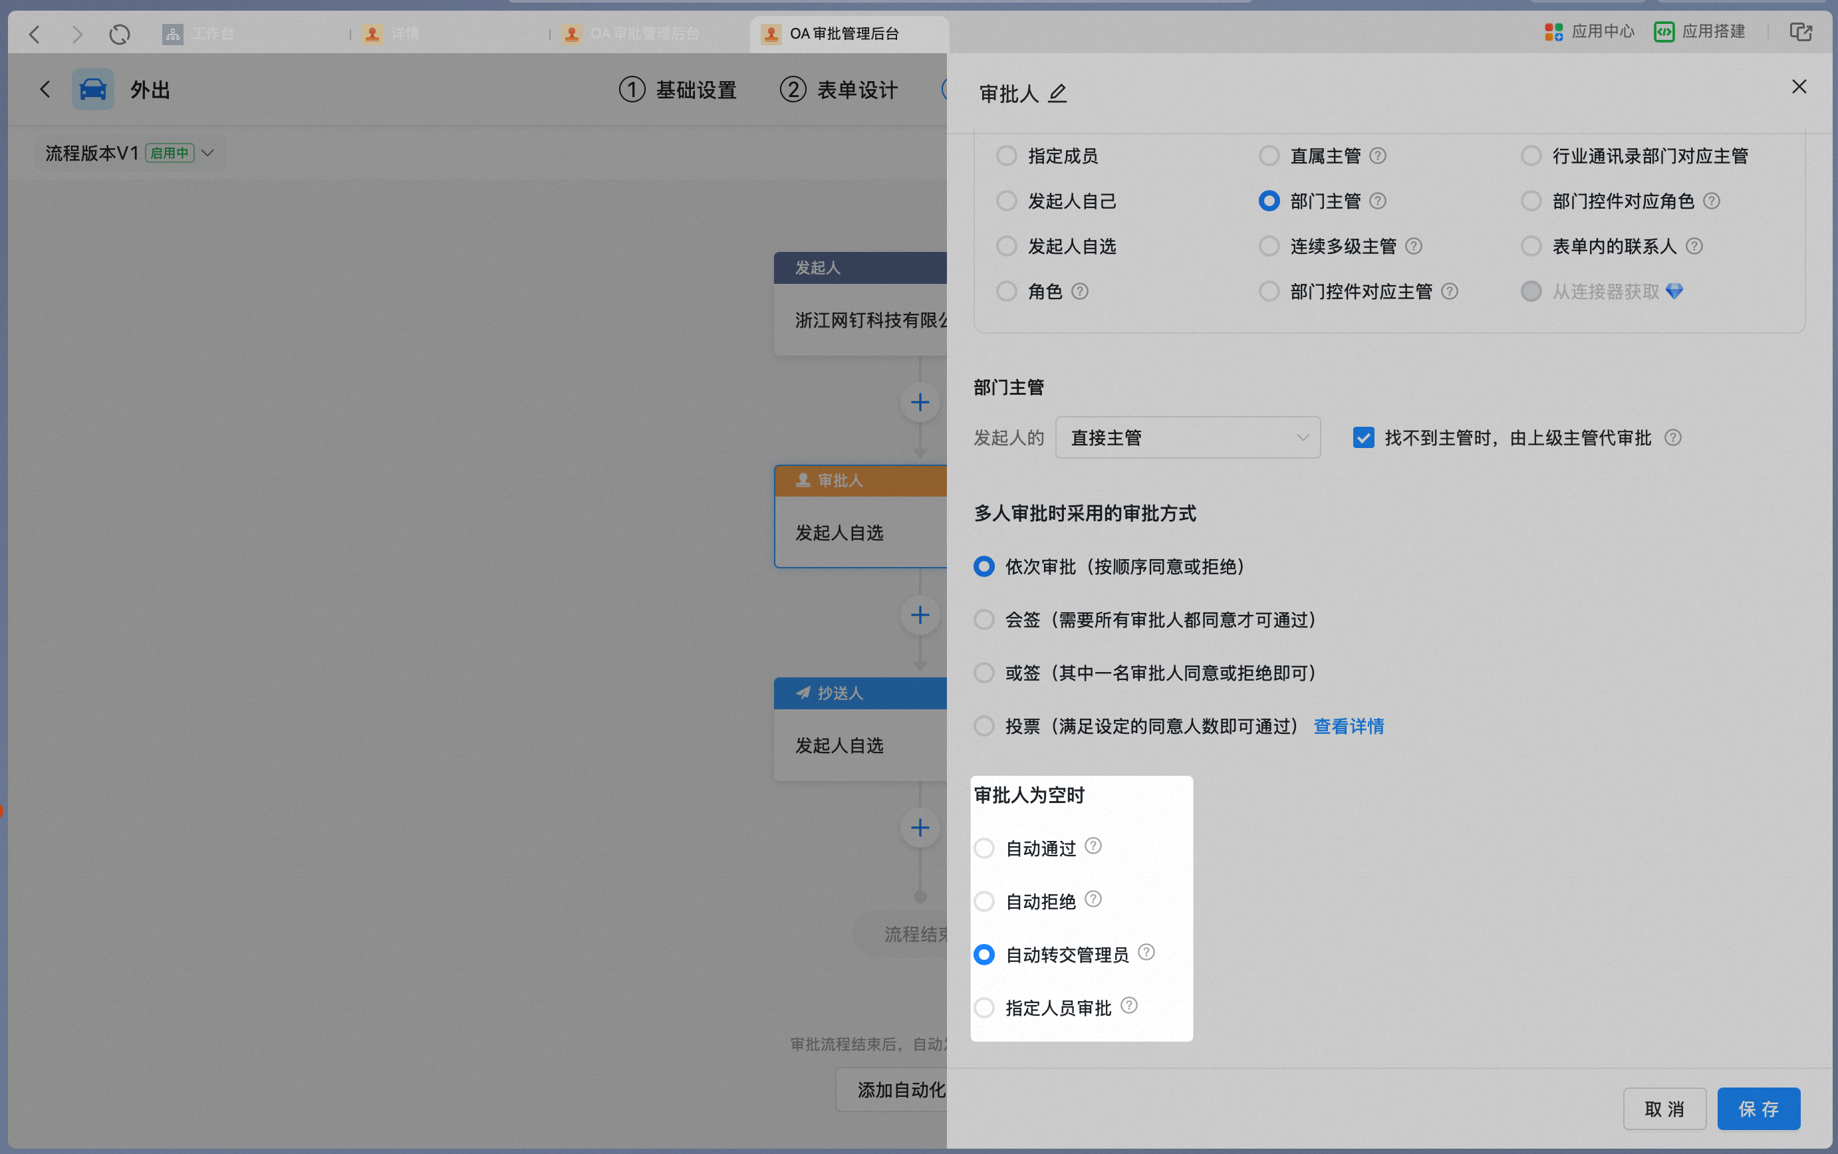Viewport: 1838px width, 1154px height.
Task: Add node with plus below 审批人 node
Action: [920, 615]
